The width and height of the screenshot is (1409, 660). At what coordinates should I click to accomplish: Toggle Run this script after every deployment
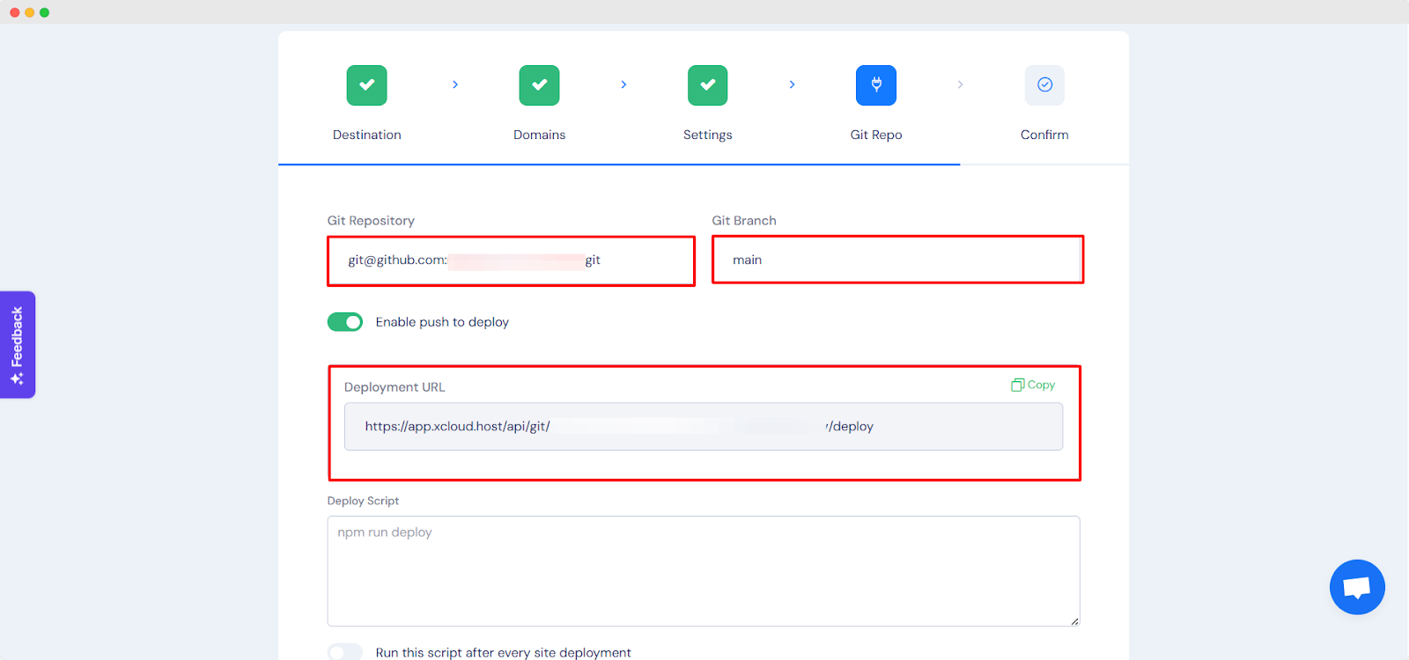(345, 652)
